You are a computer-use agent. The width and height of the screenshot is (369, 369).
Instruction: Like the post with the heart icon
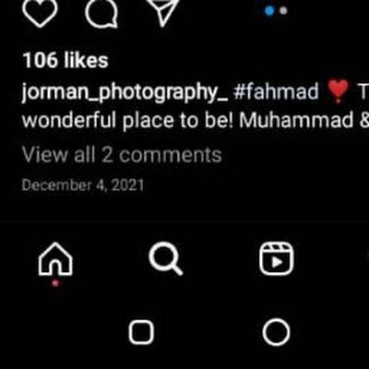40,13
